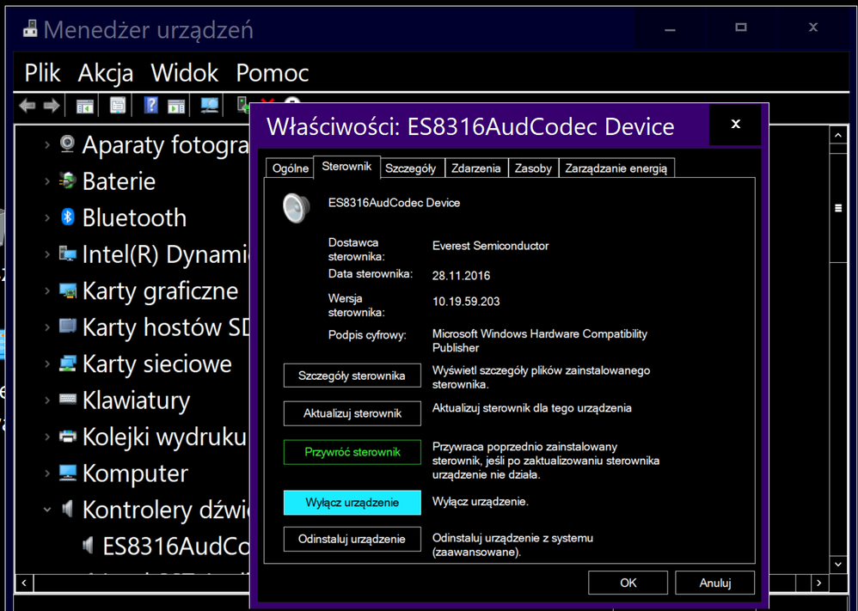Expand the Kolejki wydruku node
The image size is (858, 611).
47,437
